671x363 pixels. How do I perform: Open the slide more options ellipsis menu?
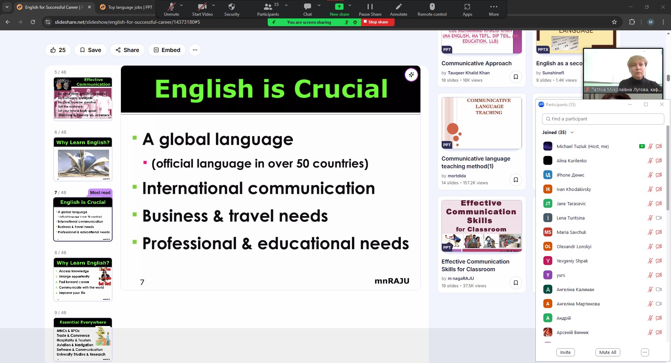195,50
